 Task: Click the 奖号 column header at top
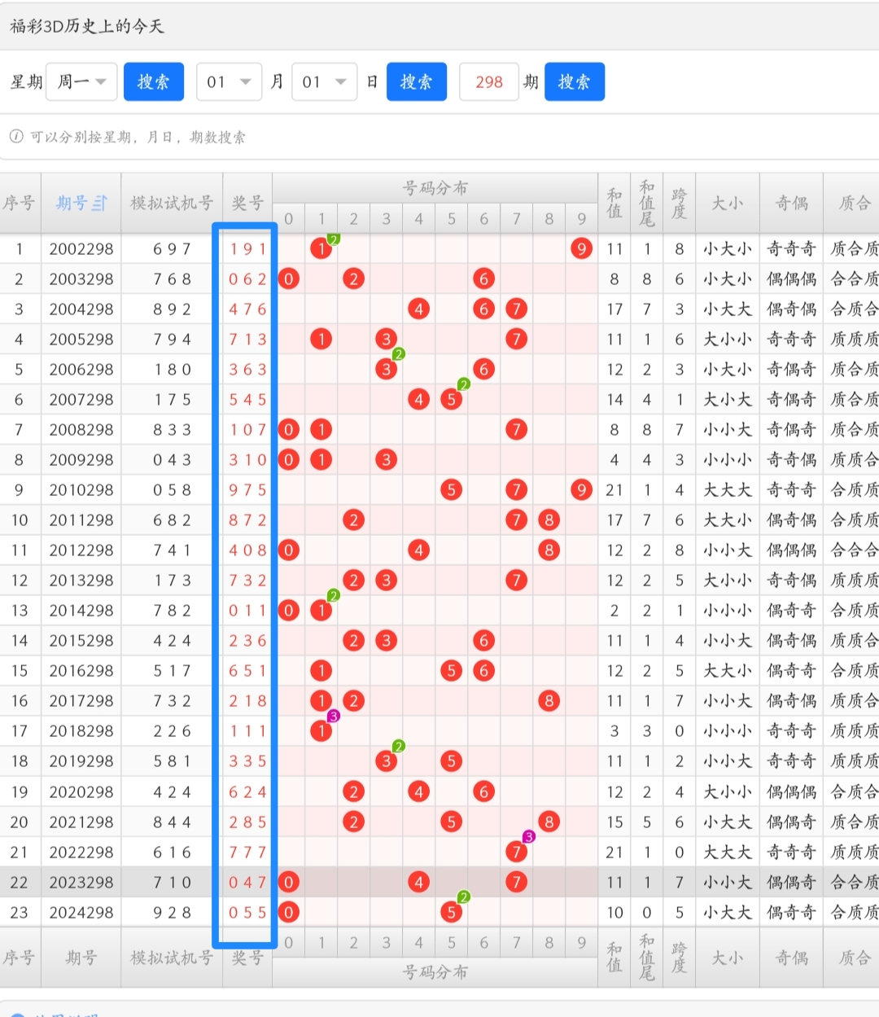[x=247, y=204]
